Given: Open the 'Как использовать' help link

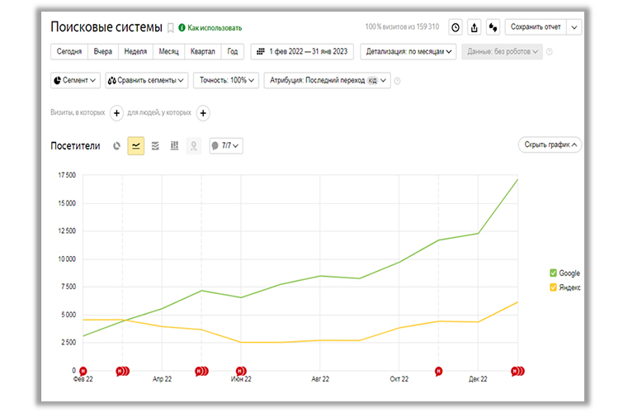Looking at the screenshot, I should tap(210, 28).
